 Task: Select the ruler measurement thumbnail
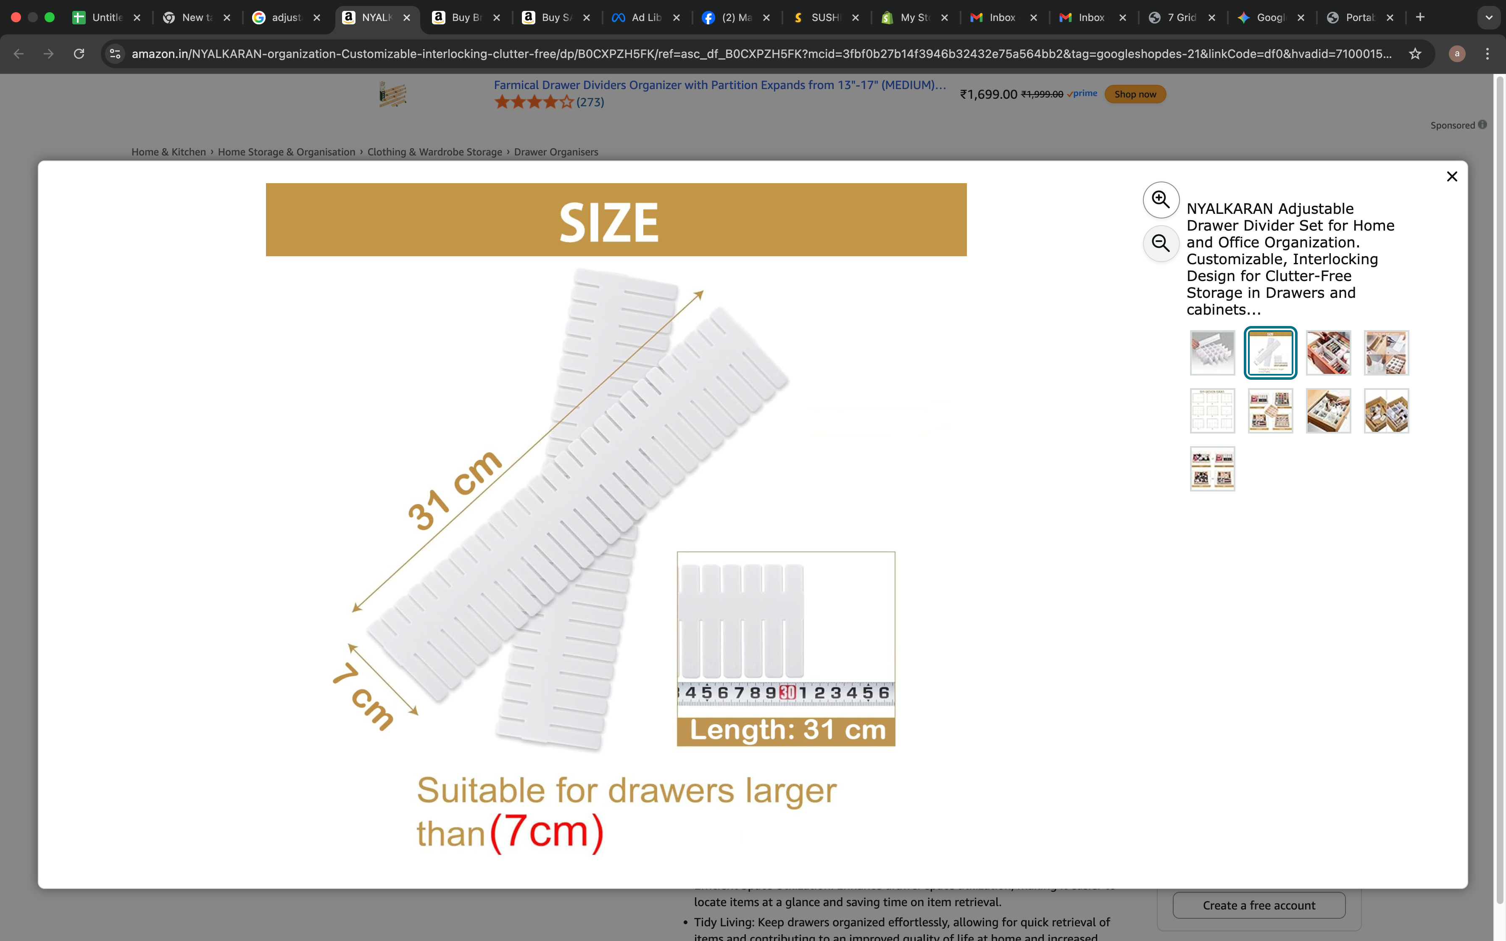[1269, 352]
